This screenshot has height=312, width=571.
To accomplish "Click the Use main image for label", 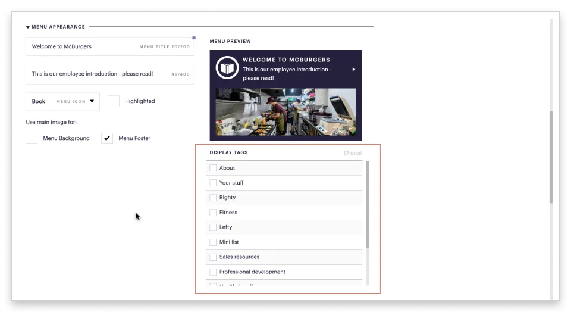I will (x=51, y=123).
